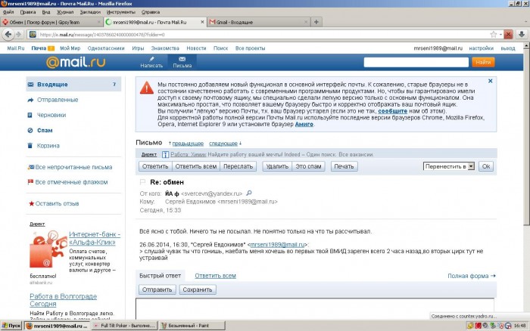
Task: Click the Альфа-Клик ad image
Action: point(48,249)
